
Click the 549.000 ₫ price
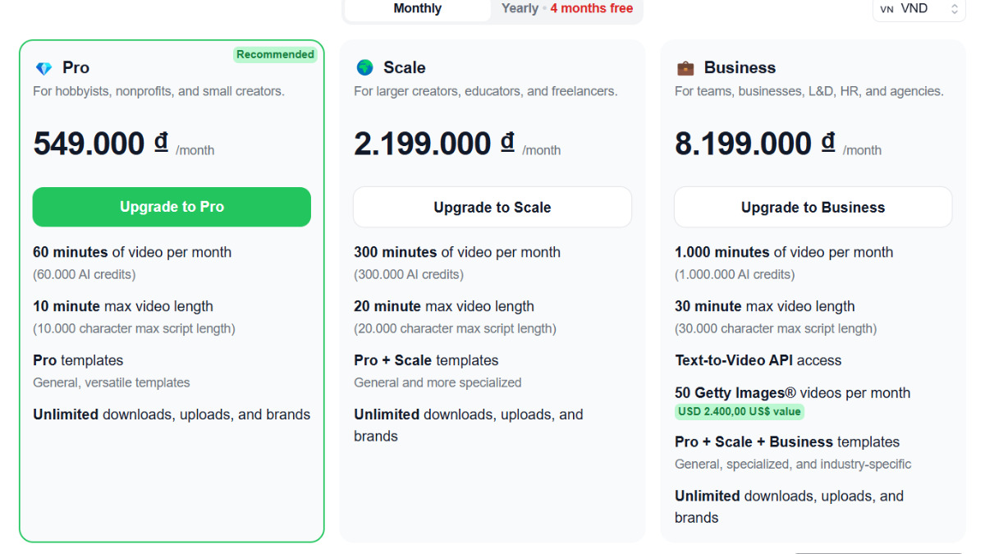[101, 144]
